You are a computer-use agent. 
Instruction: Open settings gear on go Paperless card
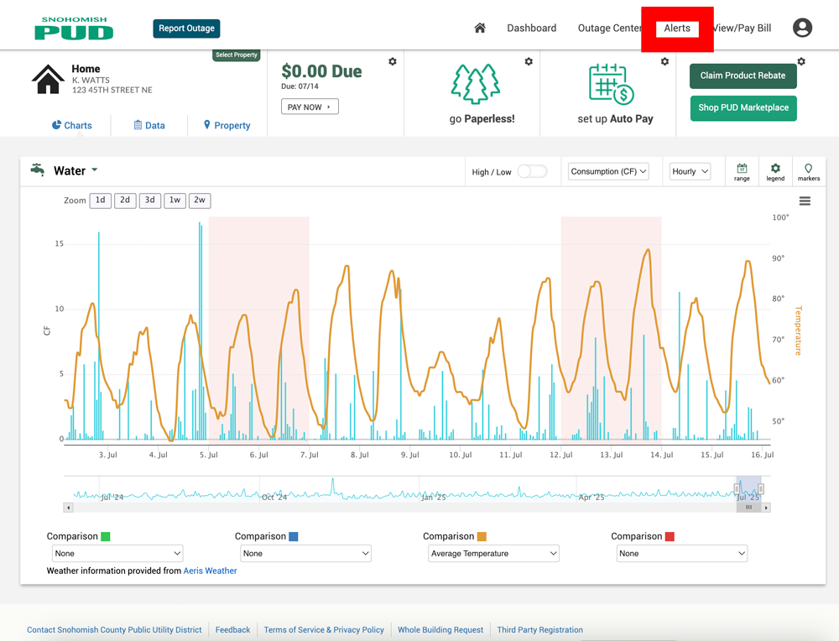(x=529, y=61)
